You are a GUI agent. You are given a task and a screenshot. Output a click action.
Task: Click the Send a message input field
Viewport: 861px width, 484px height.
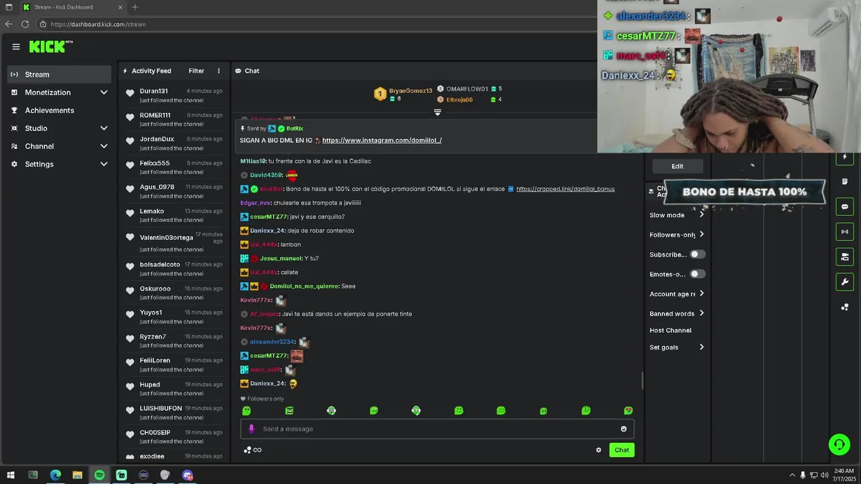tap(437, 429)
